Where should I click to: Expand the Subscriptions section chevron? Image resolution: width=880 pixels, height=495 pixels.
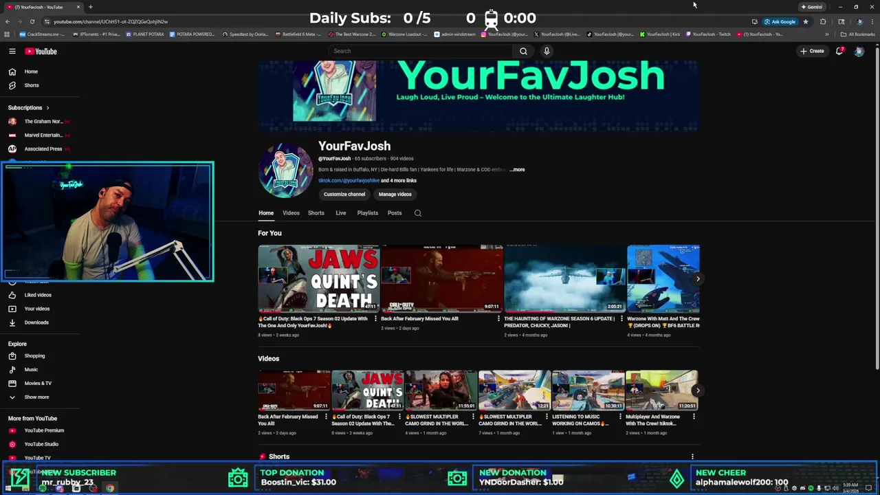point(47,108)
